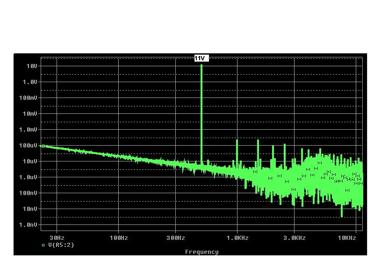Click the 1.0nV y-axis label
The height and width of the screenshot is (280, 374).
coord(28,224)
